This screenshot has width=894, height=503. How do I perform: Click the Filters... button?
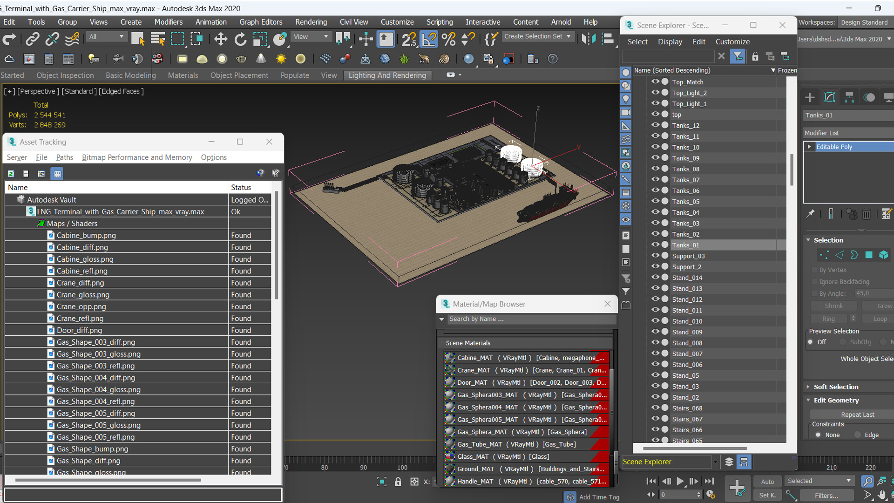[826, 496]
